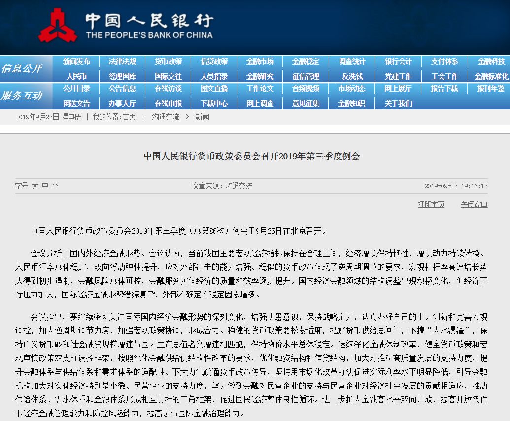Navigate to 人民币 section
This screenshot has height=421, width=510.
(76, 76)
